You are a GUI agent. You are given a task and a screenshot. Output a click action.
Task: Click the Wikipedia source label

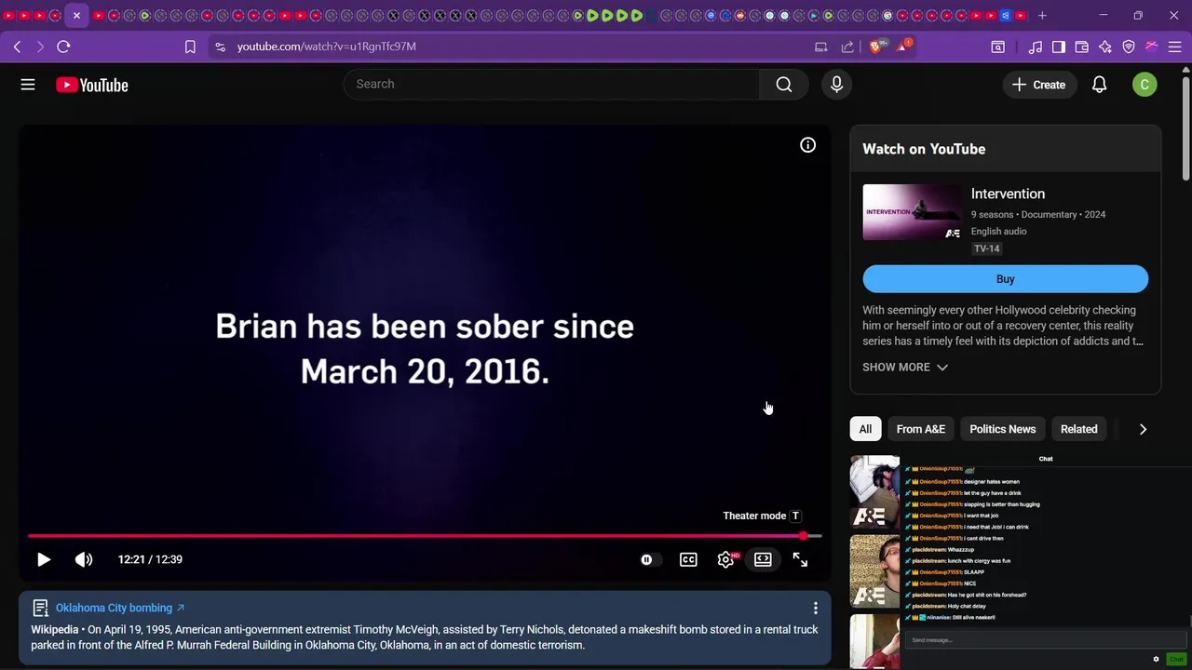pyautogui.click(x=54, y=630)
